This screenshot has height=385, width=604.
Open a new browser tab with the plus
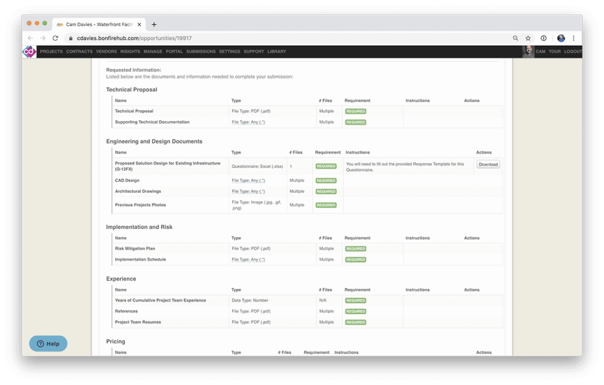(154, 24)
